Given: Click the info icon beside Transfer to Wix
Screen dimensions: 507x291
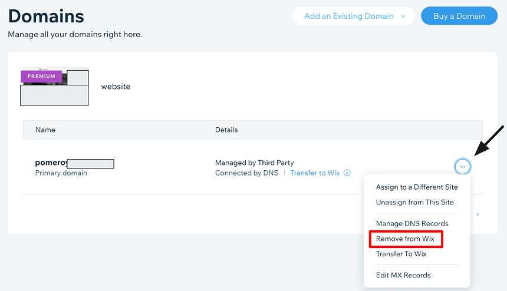Looking at the screenshot, I should [x=347, y=173].
